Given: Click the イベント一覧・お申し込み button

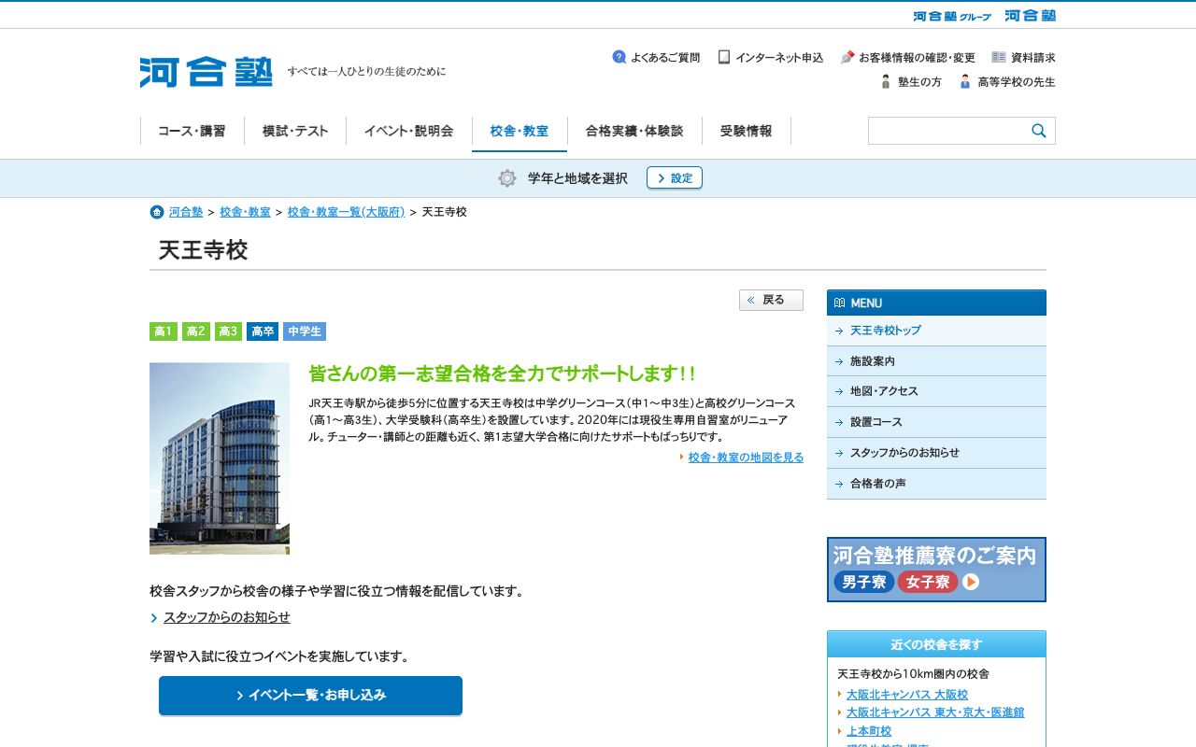Looking at the screenshot, I should click(x=310, y=696).
